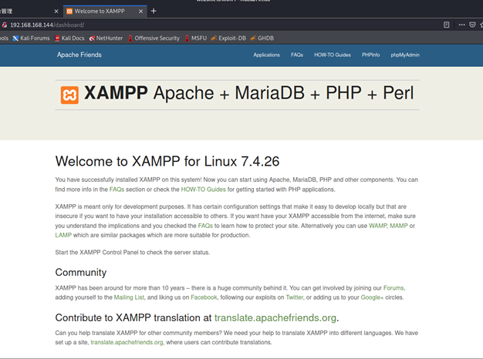The width and height of the screenshot is (483, 359).
Task: Visit the Forums link
Action: pyautogui.click(x=393, y=288)
